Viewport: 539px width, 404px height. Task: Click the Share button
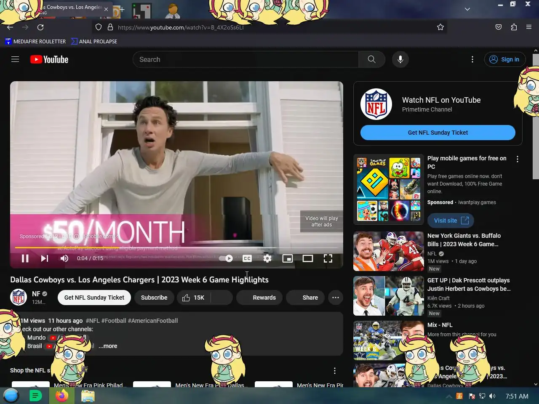pyautogui.click(x=305, y=298)
